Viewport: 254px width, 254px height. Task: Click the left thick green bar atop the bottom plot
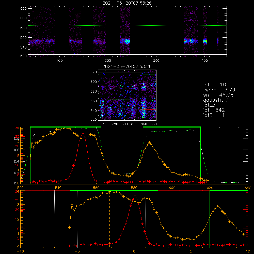[x=114, y=190]
